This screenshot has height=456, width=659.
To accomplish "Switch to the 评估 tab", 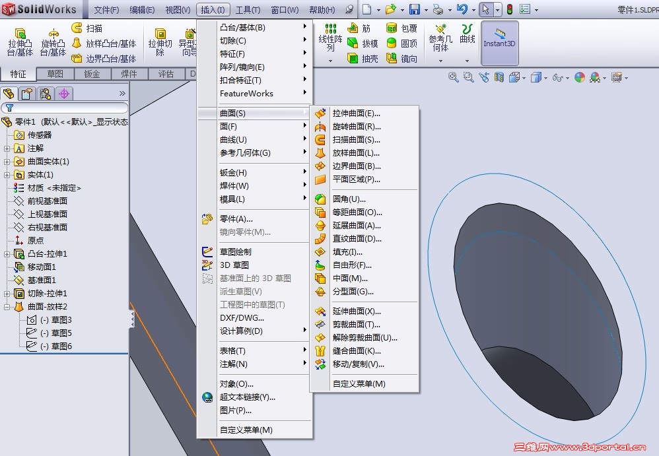I will 166,75.
